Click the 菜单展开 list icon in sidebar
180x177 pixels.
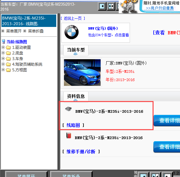pyautogui.click(x=3, y=31)
